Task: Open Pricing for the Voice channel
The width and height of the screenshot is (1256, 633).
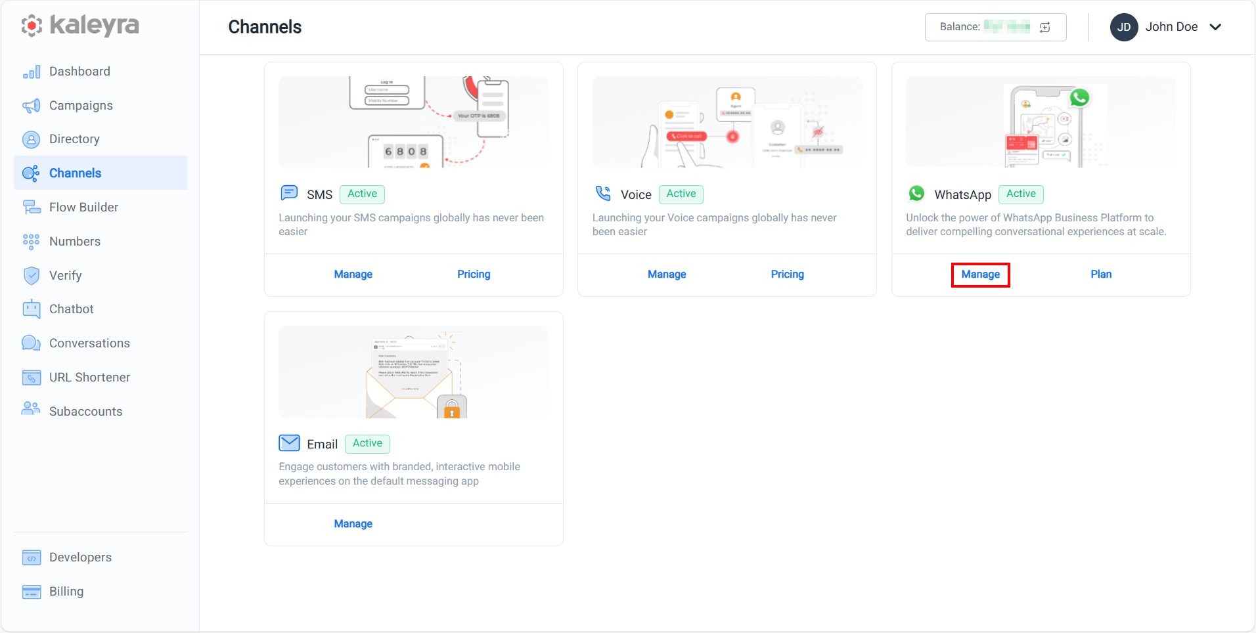Action: (788, 274)
